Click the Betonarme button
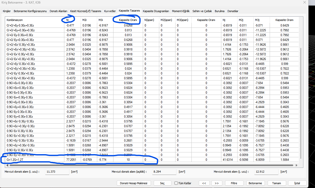 coord(255,183)
